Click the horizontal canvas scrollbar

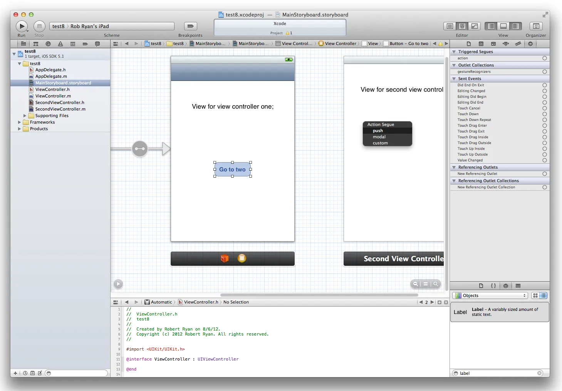point(319,295)
